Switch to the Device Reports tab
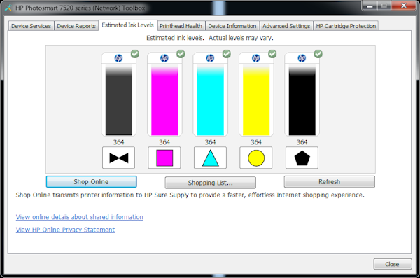The width and height of the screenshot is (420, 278). pos(76,26)
